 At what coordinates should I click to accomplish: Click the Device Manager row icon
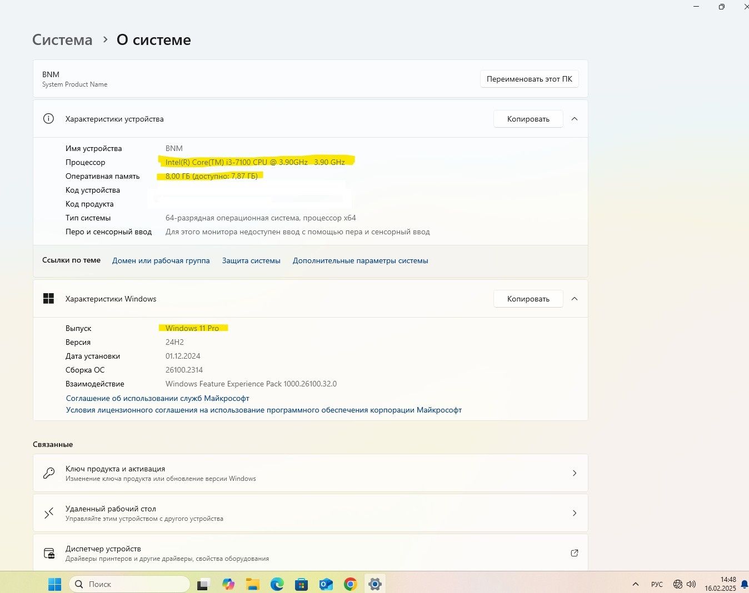pos(49,553)
